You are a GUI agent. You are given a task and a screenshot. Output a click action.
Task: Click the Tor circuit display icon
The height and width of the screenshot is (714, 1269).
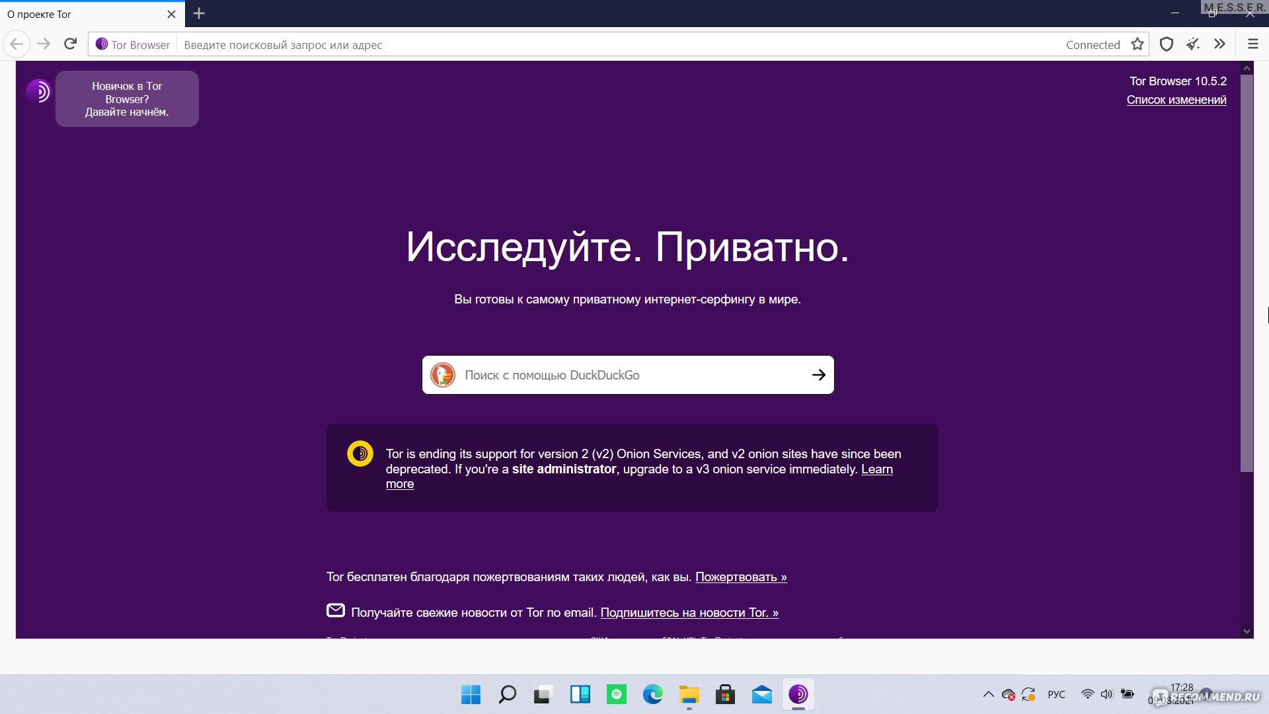tap(100, 44)
